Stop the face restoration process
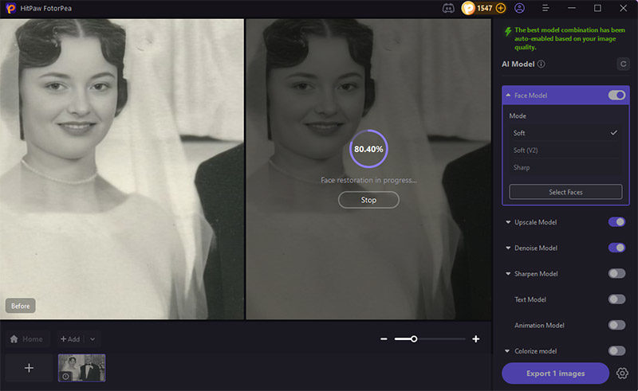Image resolution: width=638 pixels, height=391 pixels. (368, 200)
